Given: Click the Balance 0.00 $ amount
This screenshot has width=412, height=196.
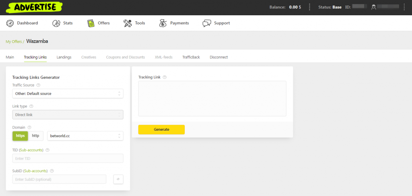Looking at the screenshot, I should (295, 7).
